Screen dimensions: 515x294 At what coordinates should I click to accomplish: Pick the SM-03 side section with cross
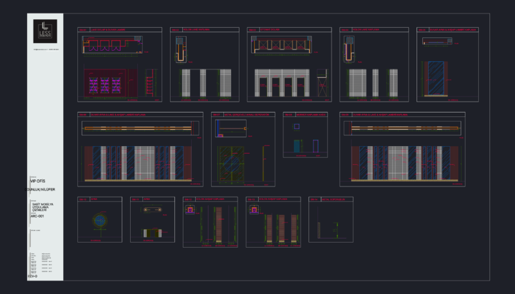coord(322,83)
